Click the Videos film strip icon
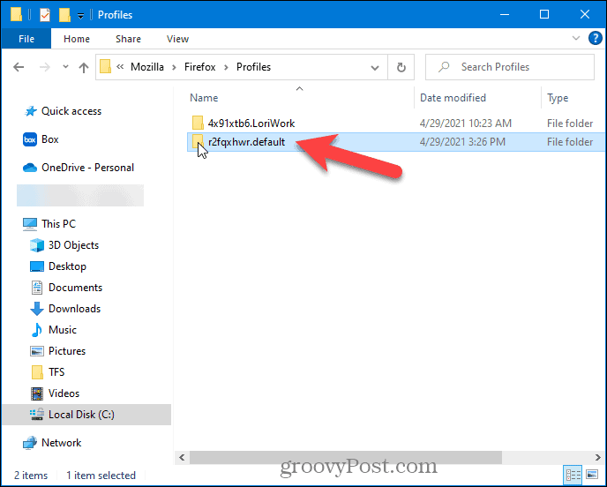This screenshot has height=487, width=607. point(37,393)
